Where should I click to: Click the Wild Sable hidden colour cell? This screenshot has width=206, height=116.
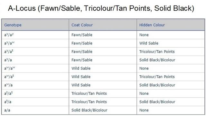pos(149,43)
